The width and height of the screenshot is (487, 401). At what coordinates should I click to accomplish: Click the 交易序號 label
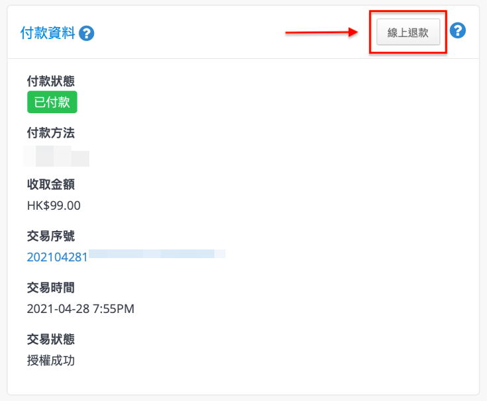(51, 236)
